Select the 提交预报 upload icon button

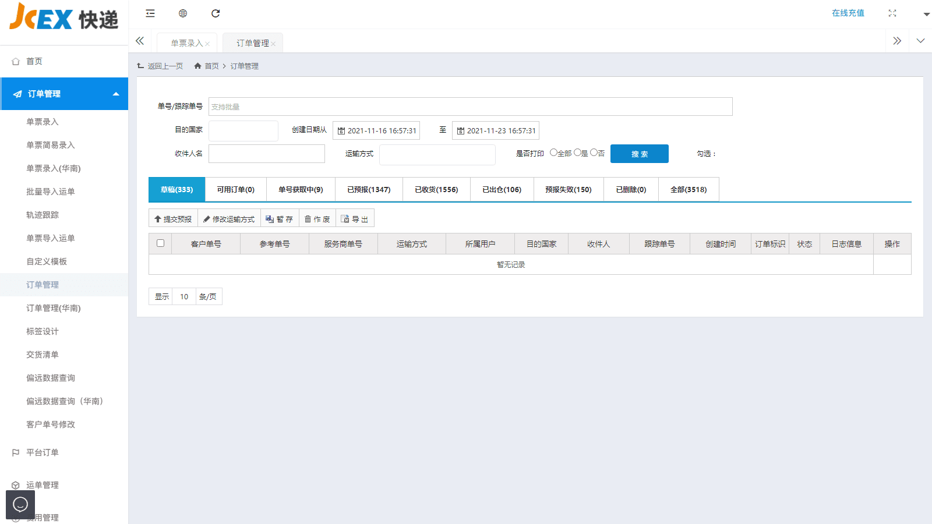[x=158, y=218]
